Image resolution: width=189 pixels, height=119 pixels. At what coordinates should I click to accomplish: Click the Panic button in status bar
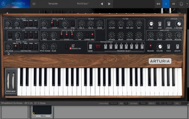pos(170,103)
